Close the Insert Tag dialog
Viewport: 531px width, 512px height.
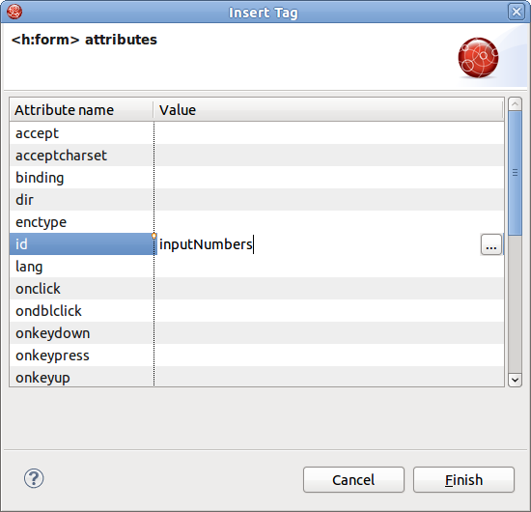point(517,13)
